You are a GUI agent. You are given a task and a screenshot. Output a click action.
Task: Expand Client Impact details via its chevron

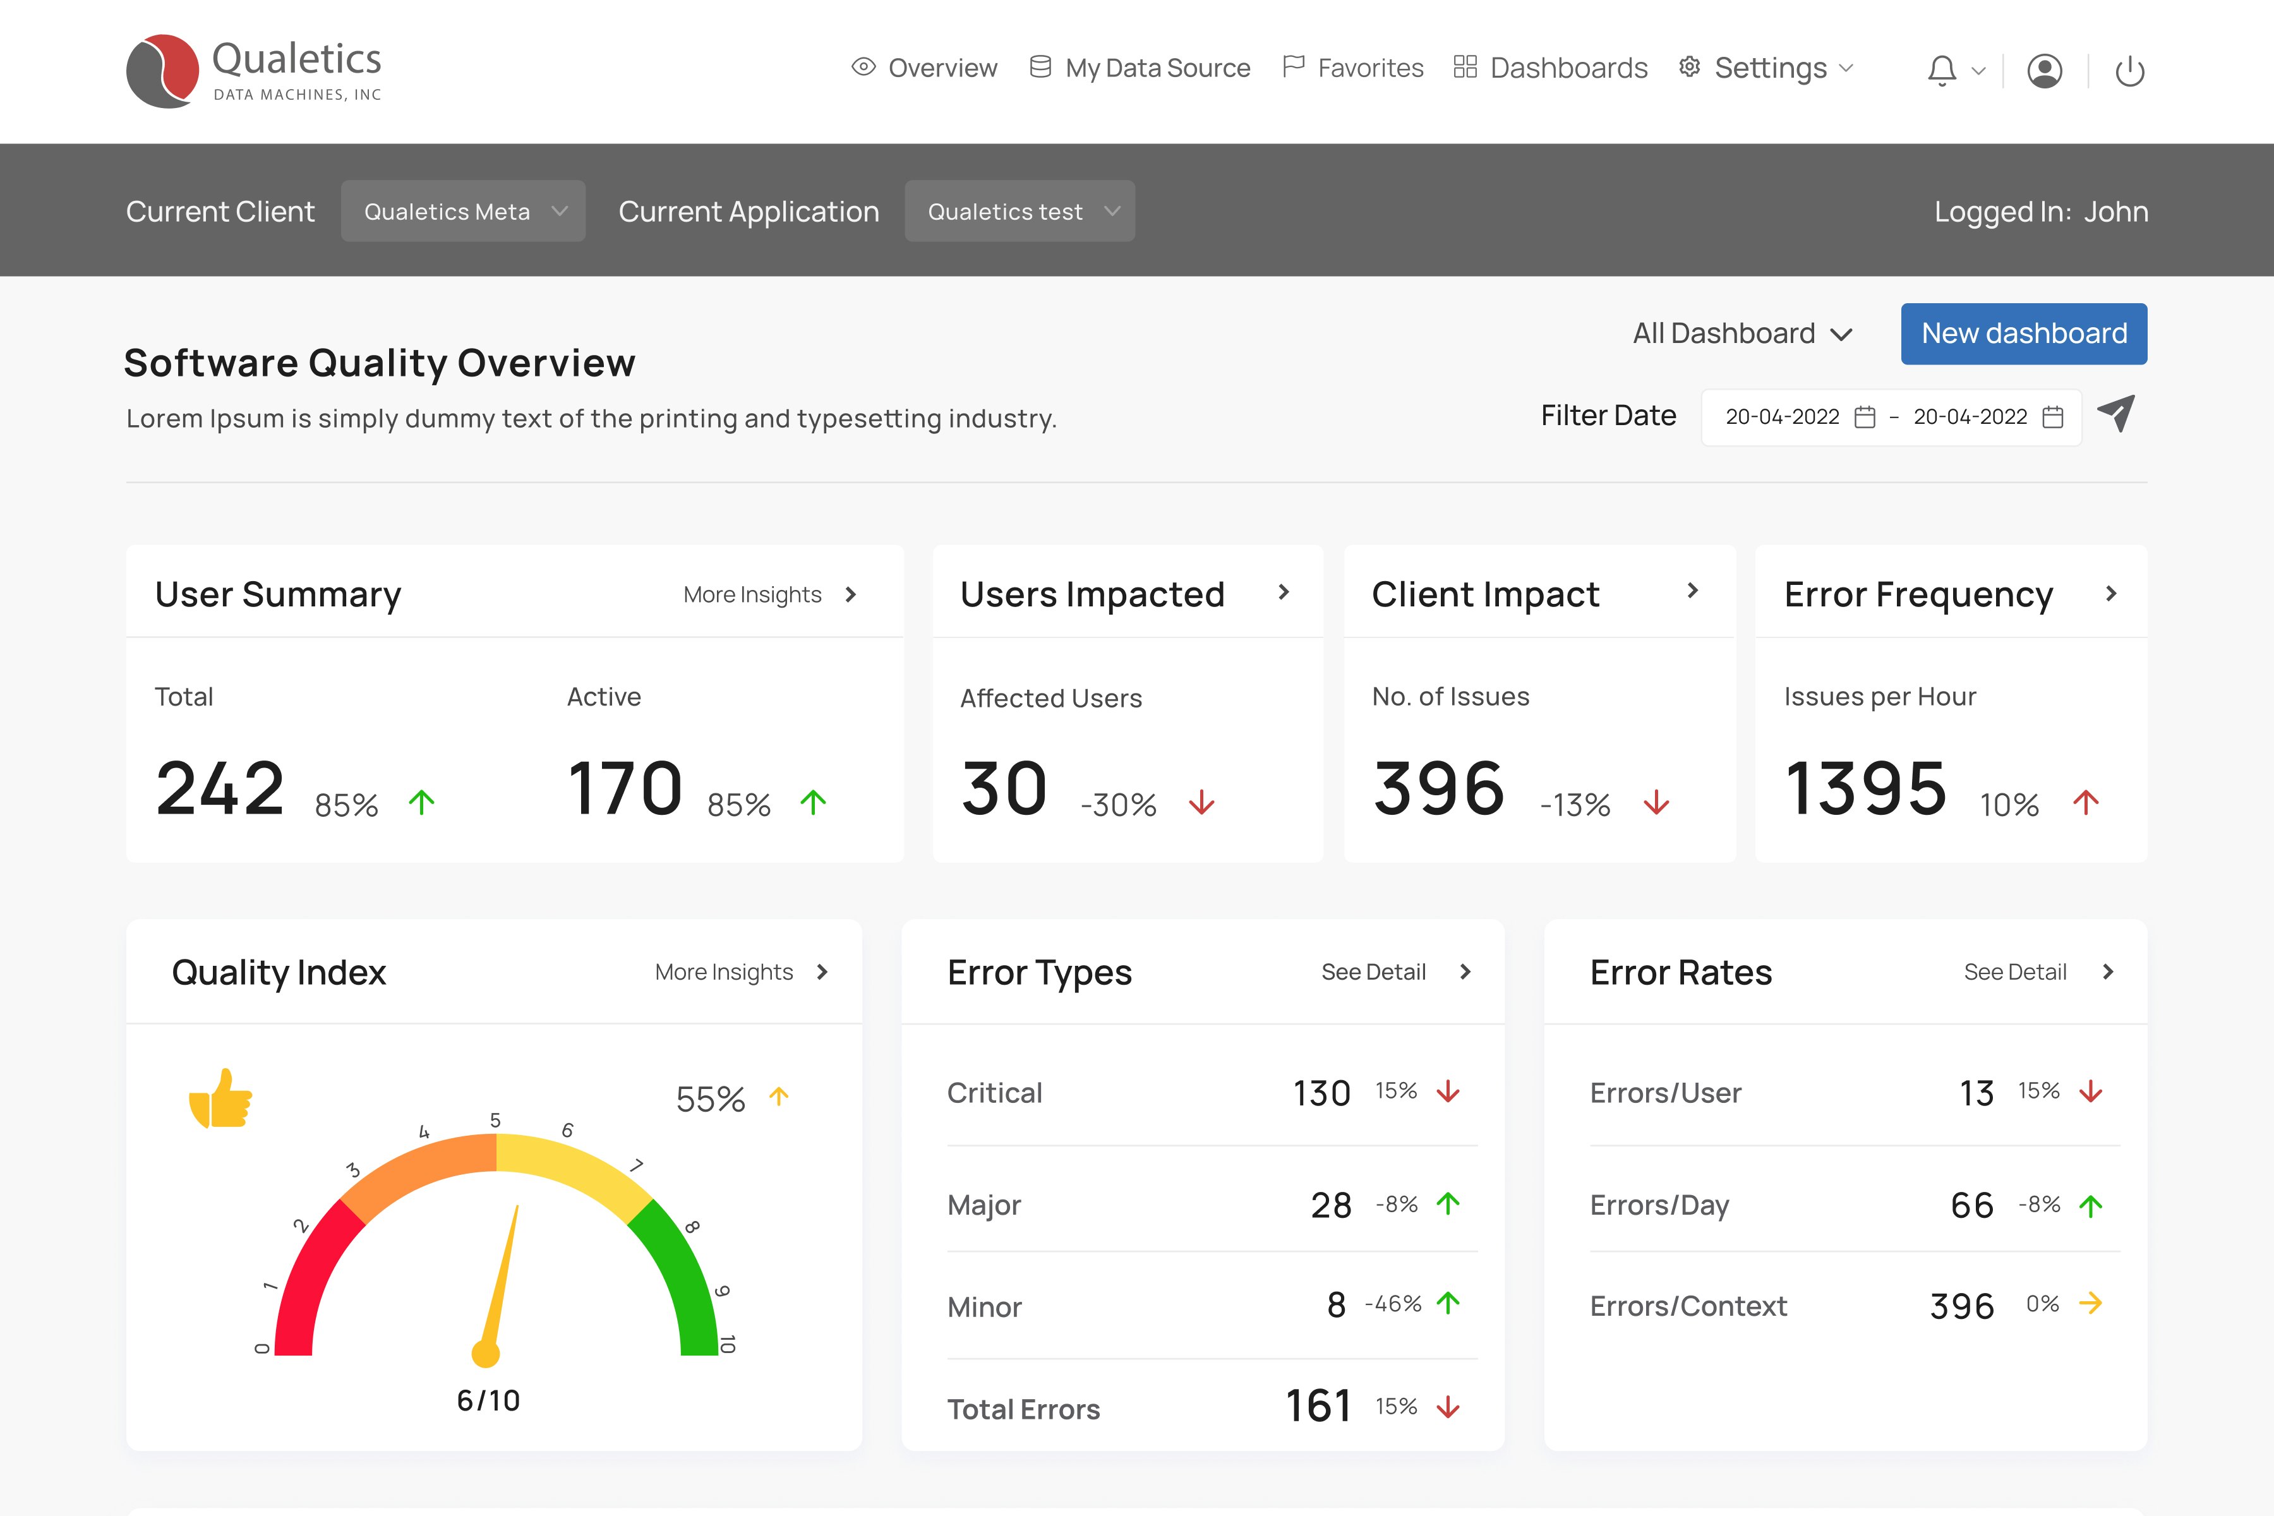click(x=1693, y=593)
